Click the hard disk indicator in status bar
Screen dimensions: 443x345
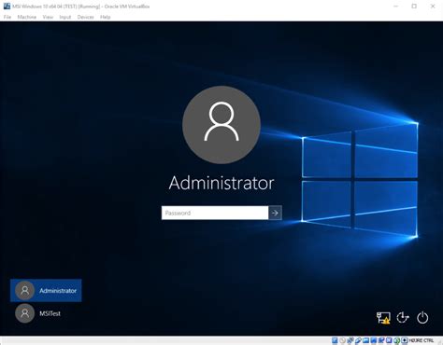point(335,340)
